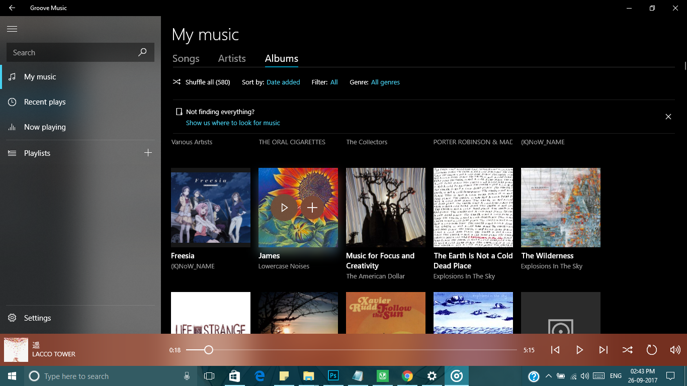Image resolution: width=687 pixels, height=386 pixels.
Task: Open File Explorer from the taskbar
Action: pos(309,376)
